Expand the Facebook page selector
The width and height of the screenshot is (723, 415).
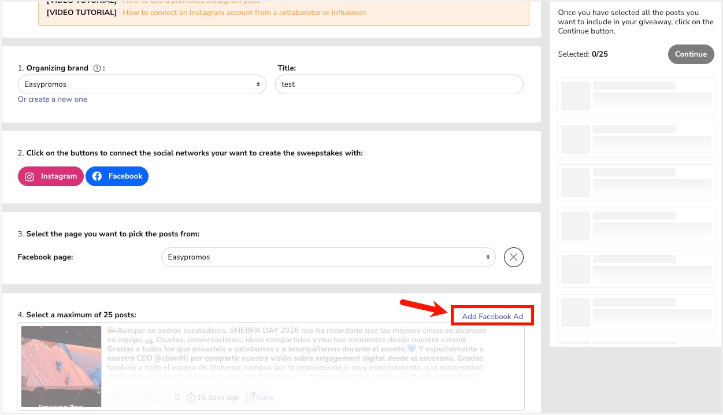point(328,257)
